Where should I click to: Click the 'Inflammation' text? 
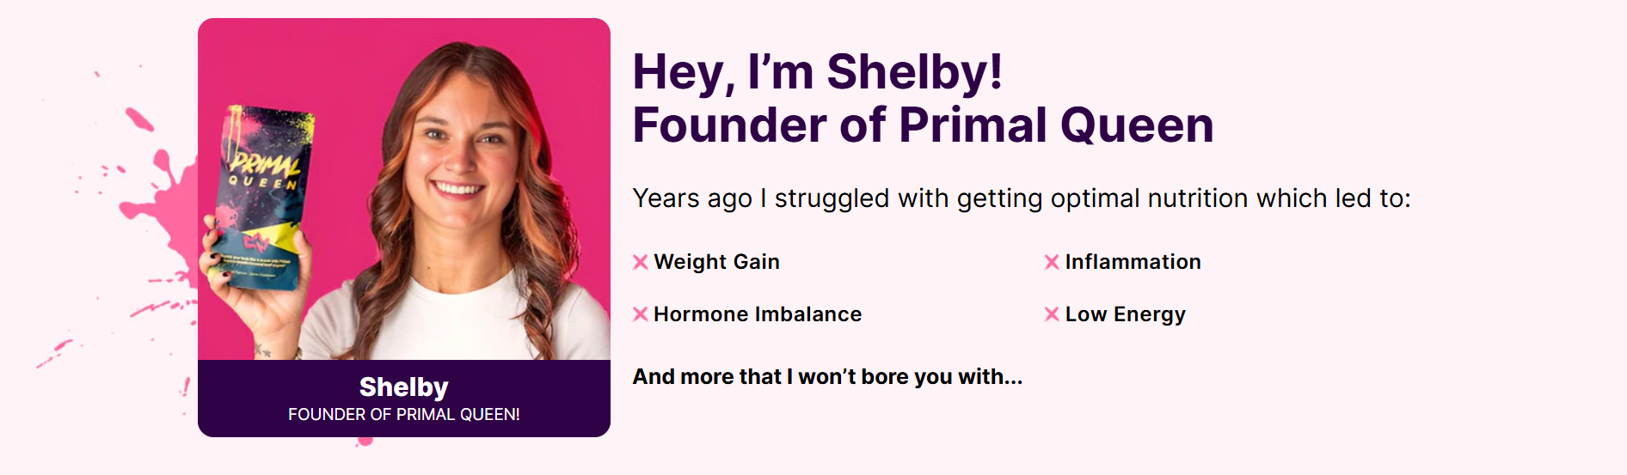1133,262
